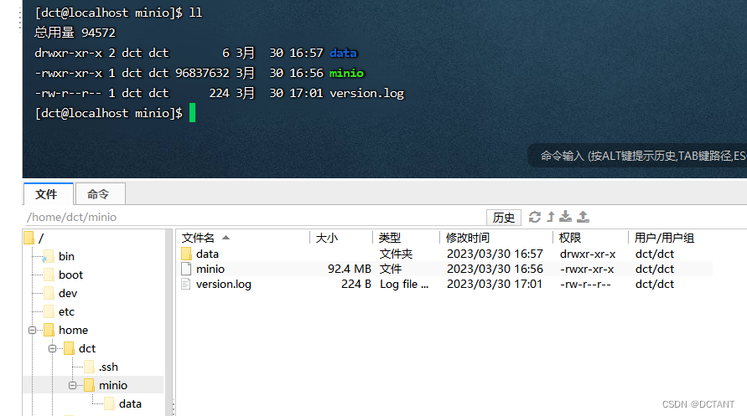
Task: Collapse the dct tree node
Action: tap(53, 349)
